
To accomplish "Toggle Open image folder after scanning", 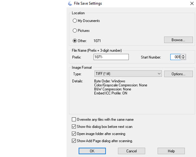I will 74,134.
